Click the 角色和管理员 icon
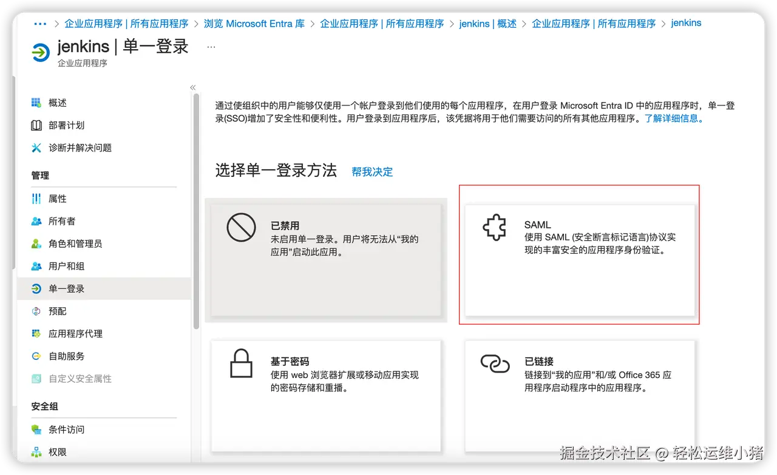This screenshot has height=475, width=777. coord(36,244)
